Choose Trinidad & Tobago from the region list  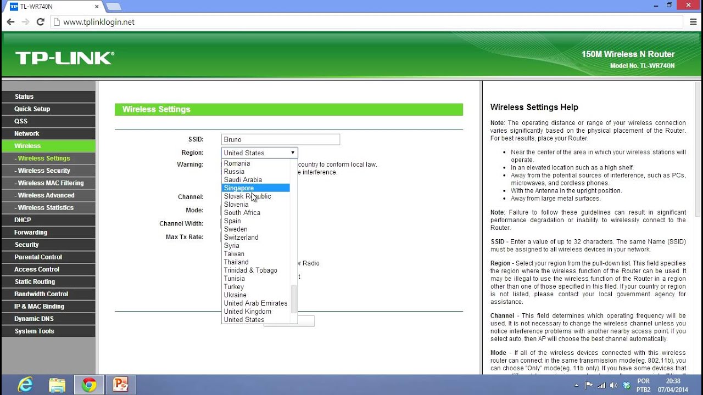click(x=255, y=270)
